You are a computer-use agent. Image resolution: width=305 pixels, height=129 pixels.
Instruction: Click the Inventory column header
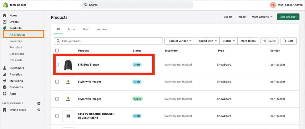(x=171, y=51)
